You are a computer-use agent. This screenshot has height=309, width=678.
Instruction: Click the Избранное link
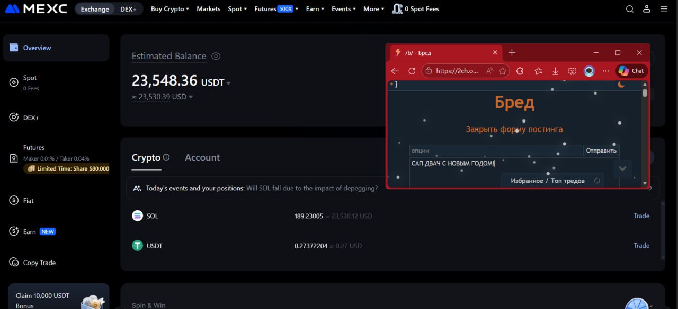pos(527,181)
